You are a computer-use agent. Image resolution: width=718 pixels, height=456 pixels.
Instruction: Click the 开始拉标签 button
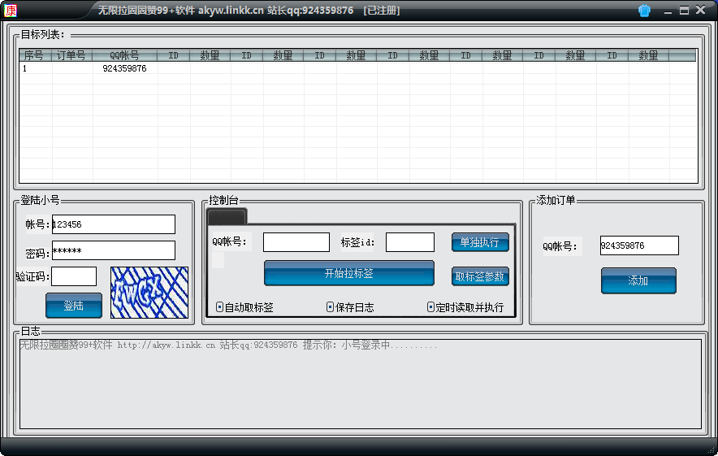tap(348, 273)
